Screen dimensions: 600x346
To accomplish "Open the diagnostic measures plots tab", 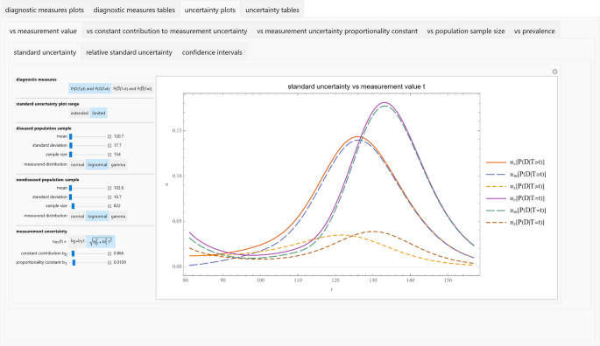I will pos(45,10).
